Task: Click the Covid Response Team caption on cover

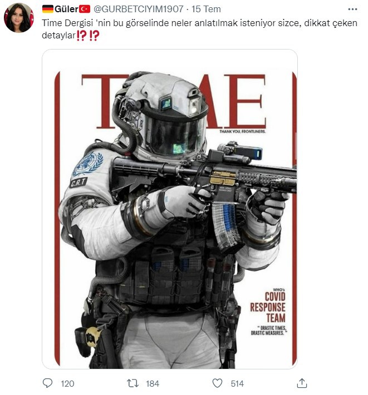Action: (x=268, y=312)
